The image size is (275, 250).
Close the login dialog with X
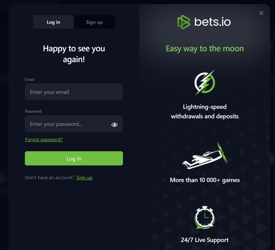coord(261,13)
